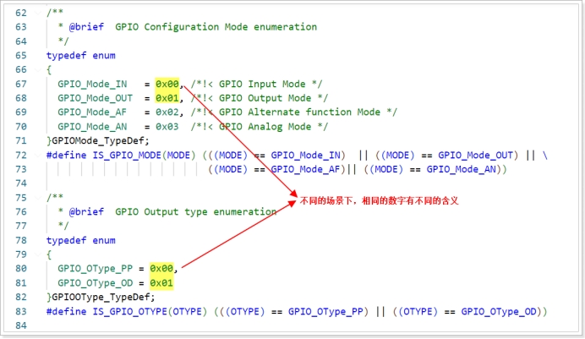Click GPIO_Mode_OUT reference on line 72
Viewport: 585px width, 339px height.
pos(476,156)
